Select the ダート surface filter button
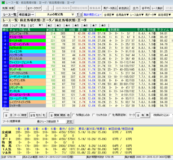The image size is (173, 160). coord(17,115)
